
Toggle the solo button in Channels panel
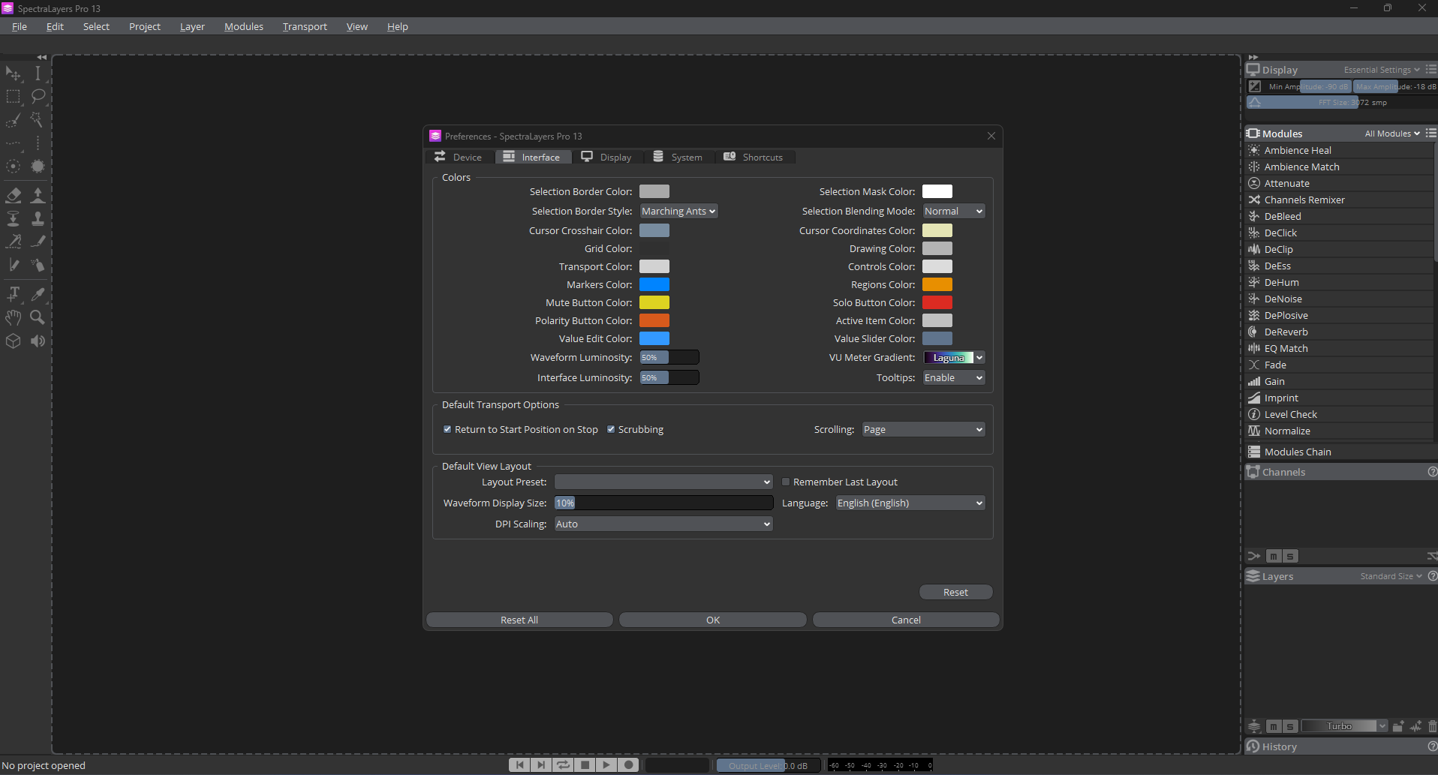coord(1290,557)
